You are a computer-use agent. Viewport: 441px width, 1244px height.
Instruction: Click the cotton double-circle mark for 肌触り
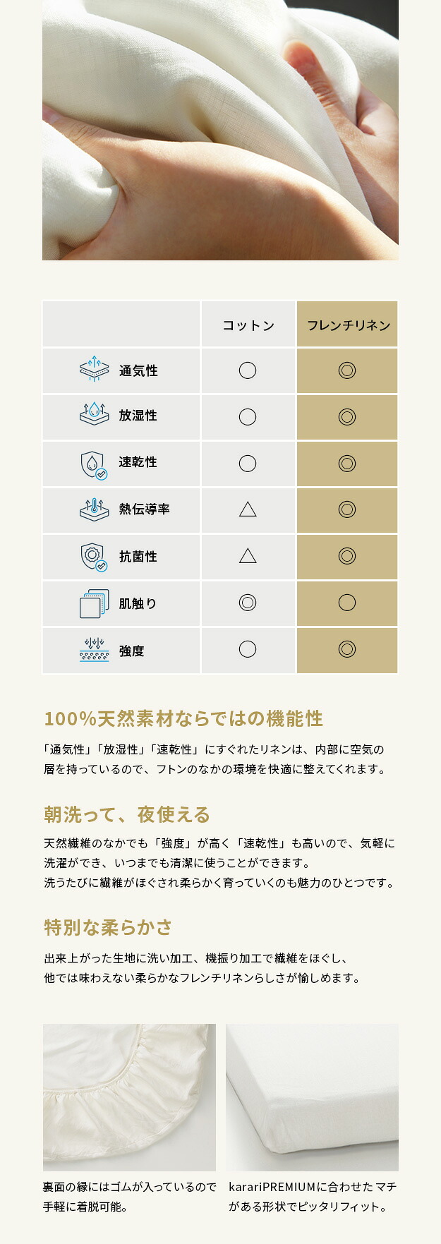[248, 603]
